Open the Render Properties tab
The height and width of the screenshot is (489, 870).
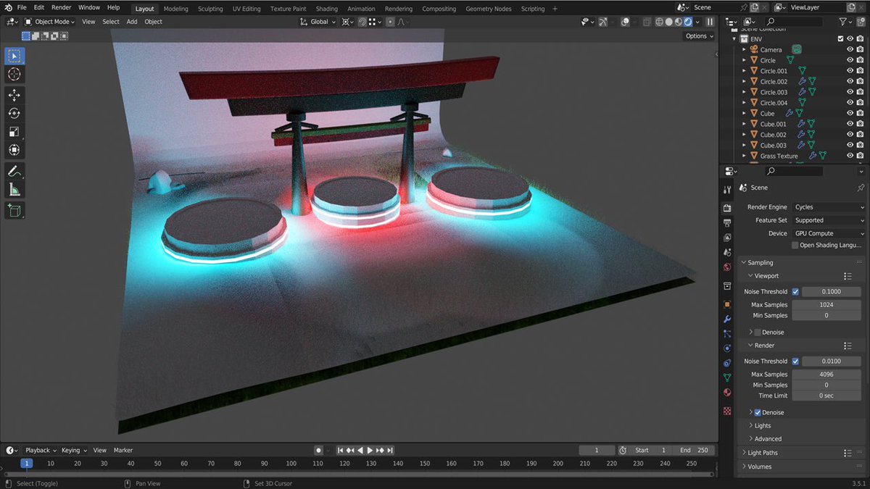pos(726,207)
